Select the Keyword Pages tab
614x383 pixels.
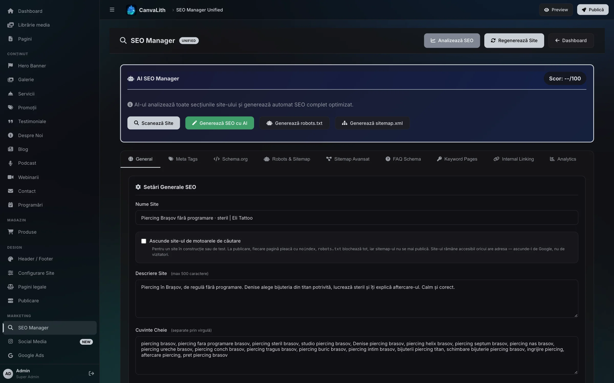(457, 159)
